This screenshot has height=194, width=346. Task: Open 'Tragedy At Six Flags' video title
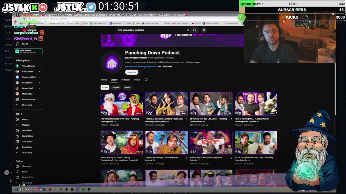[162, 159]
